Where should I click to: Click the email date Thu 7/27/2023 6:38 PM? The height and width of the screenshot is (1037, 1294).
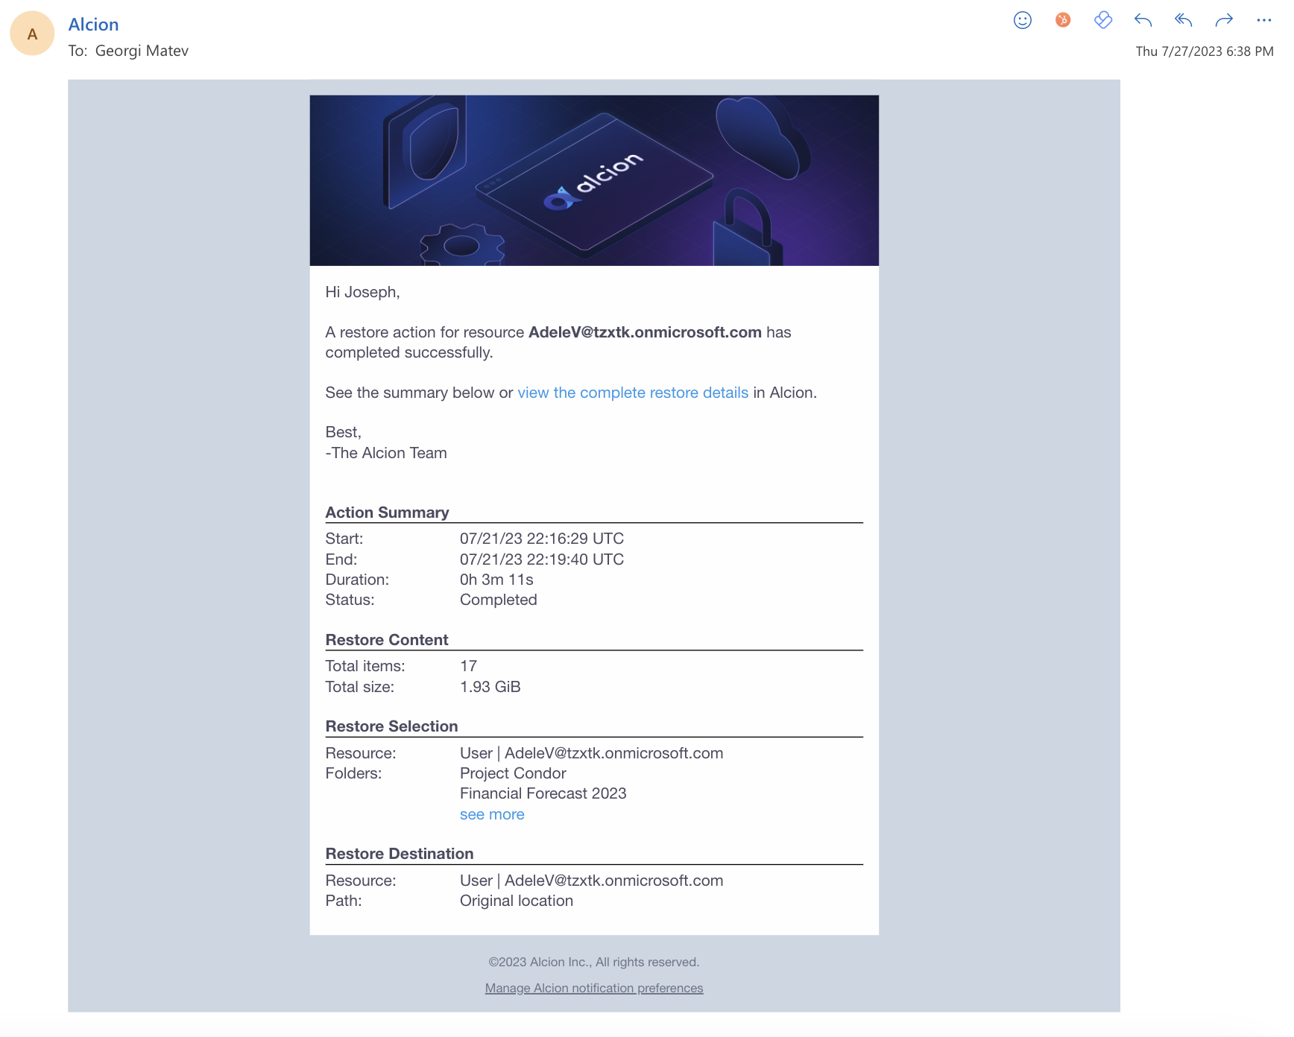(1205, 51)
